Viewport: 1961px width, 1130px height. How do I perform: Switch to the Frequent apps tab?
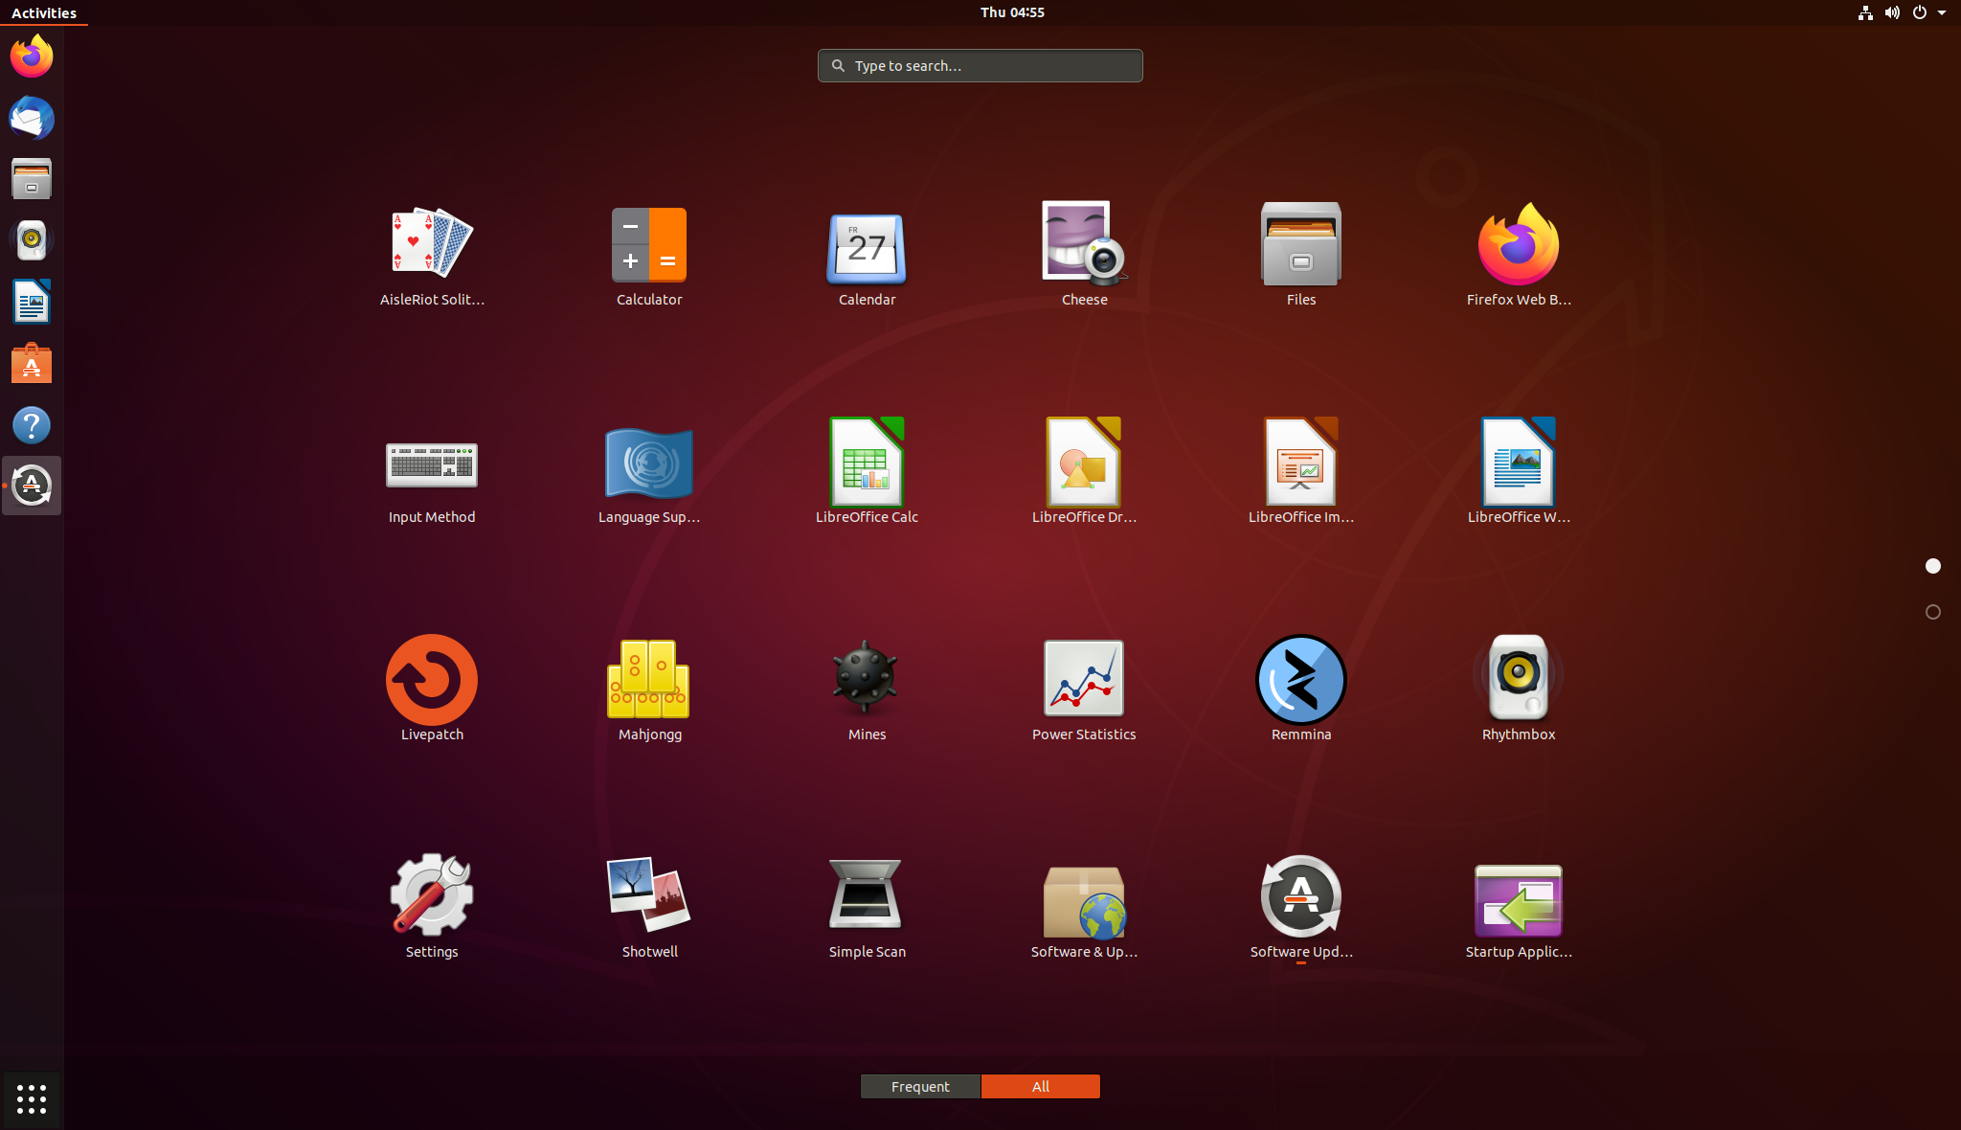tap(919, 1086)
